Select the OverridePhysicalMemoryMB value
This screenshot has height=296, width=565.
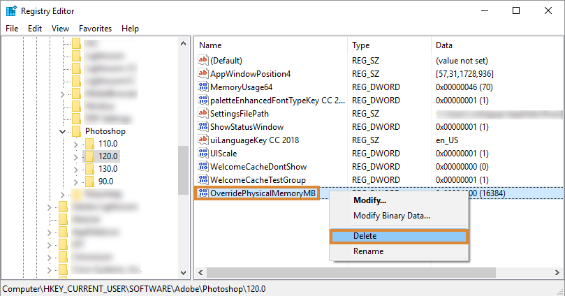click(263, 193)
